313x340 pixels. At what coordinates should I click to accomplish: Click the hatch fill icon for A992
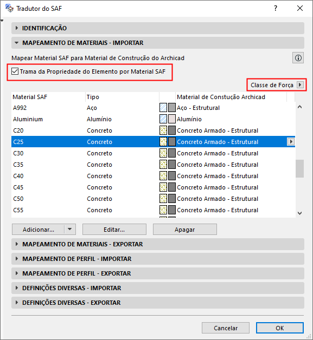coord(163,108)
